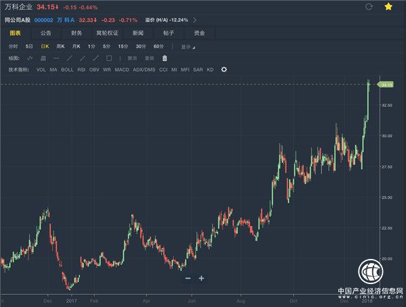Click the zoom out minus button
This screenshot has width=406, height=307.
pos(187,278)
